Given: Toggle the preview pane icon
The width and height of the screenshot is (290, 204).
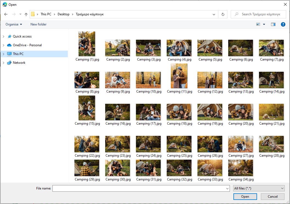Looking at the screenshot, I should 273,24.
